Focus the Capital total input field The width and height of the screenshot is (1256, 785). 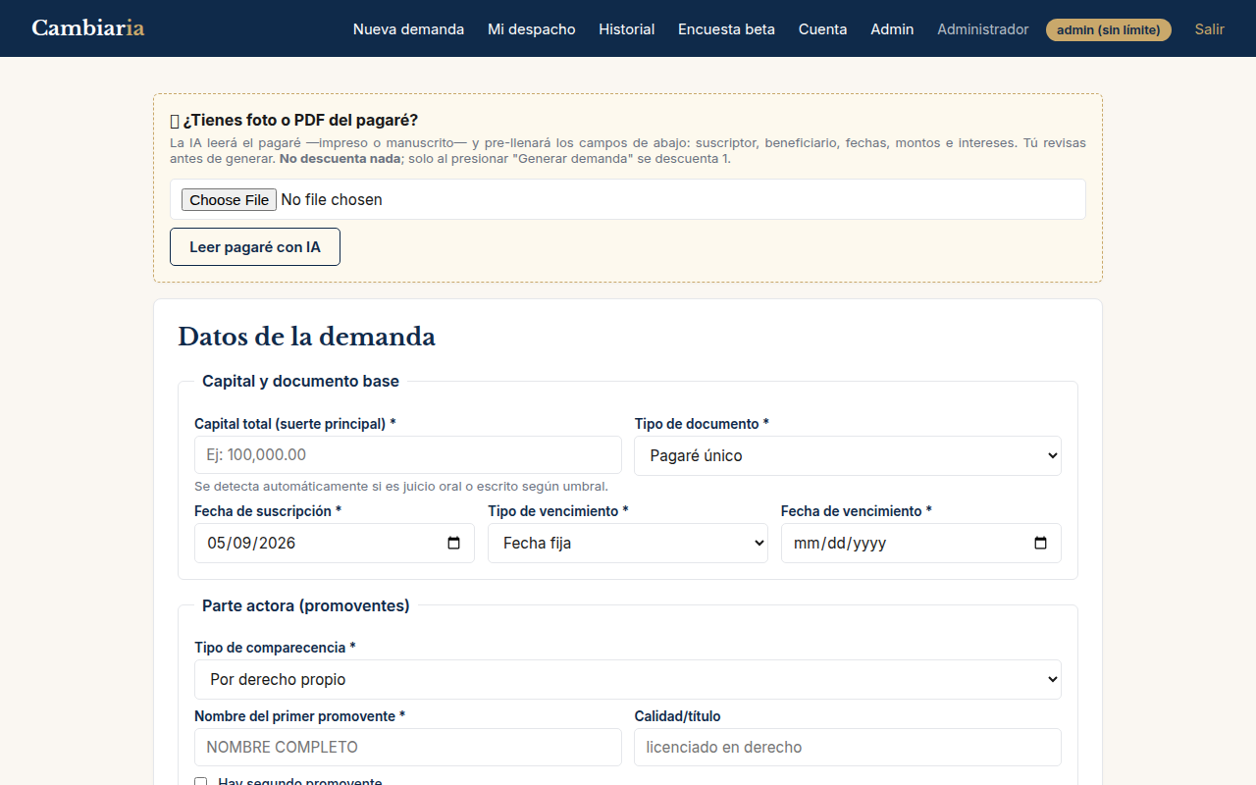(x=408, y=455)
